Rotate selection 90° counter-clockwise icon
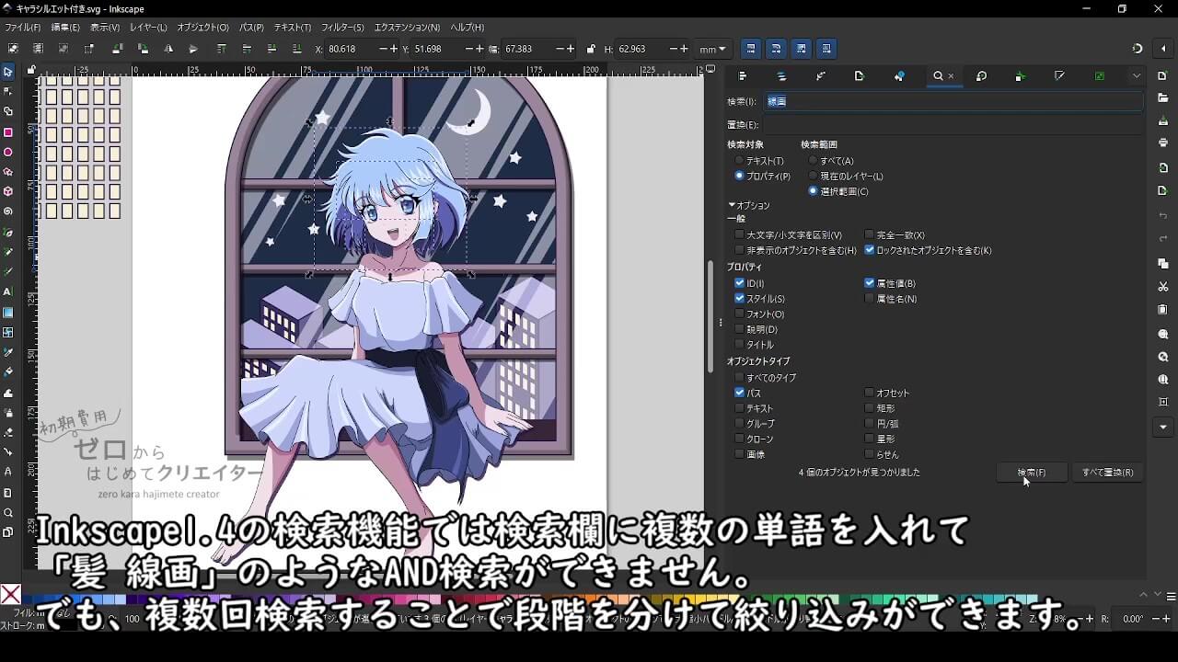The width and height of the screenshot is (1178, 662). (116, 49)
